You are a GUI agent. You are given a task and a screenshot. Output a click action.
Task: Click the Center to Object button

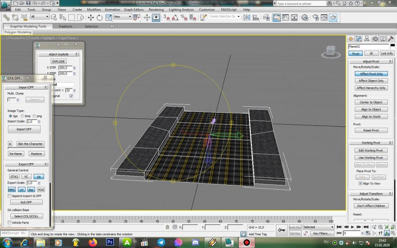tap(371, 102)
